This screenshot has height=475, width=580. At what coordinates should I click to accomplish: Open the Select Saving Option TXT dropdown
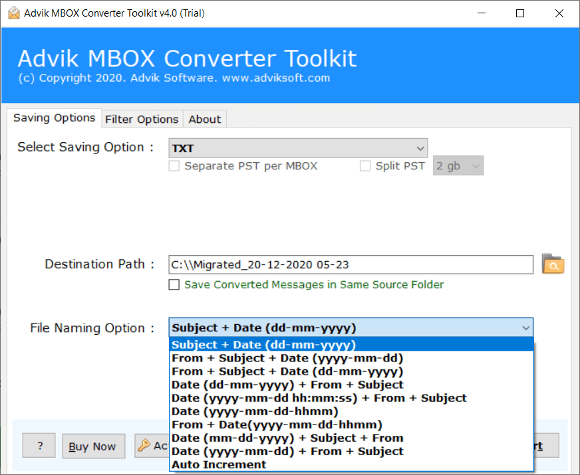tap(298, 148)
